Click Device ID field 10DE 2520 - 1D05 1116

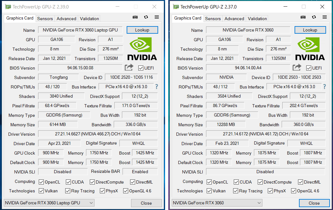(x=131, y=77)
